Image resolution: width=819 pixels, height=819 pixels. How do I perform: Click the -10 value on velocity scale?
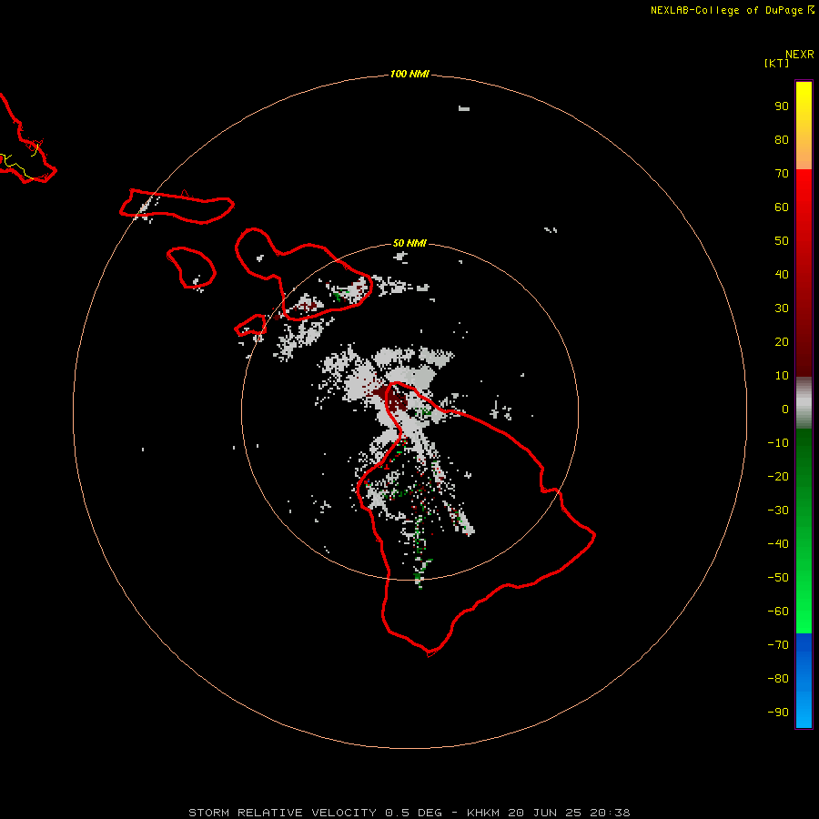click(x=778, y=443)
